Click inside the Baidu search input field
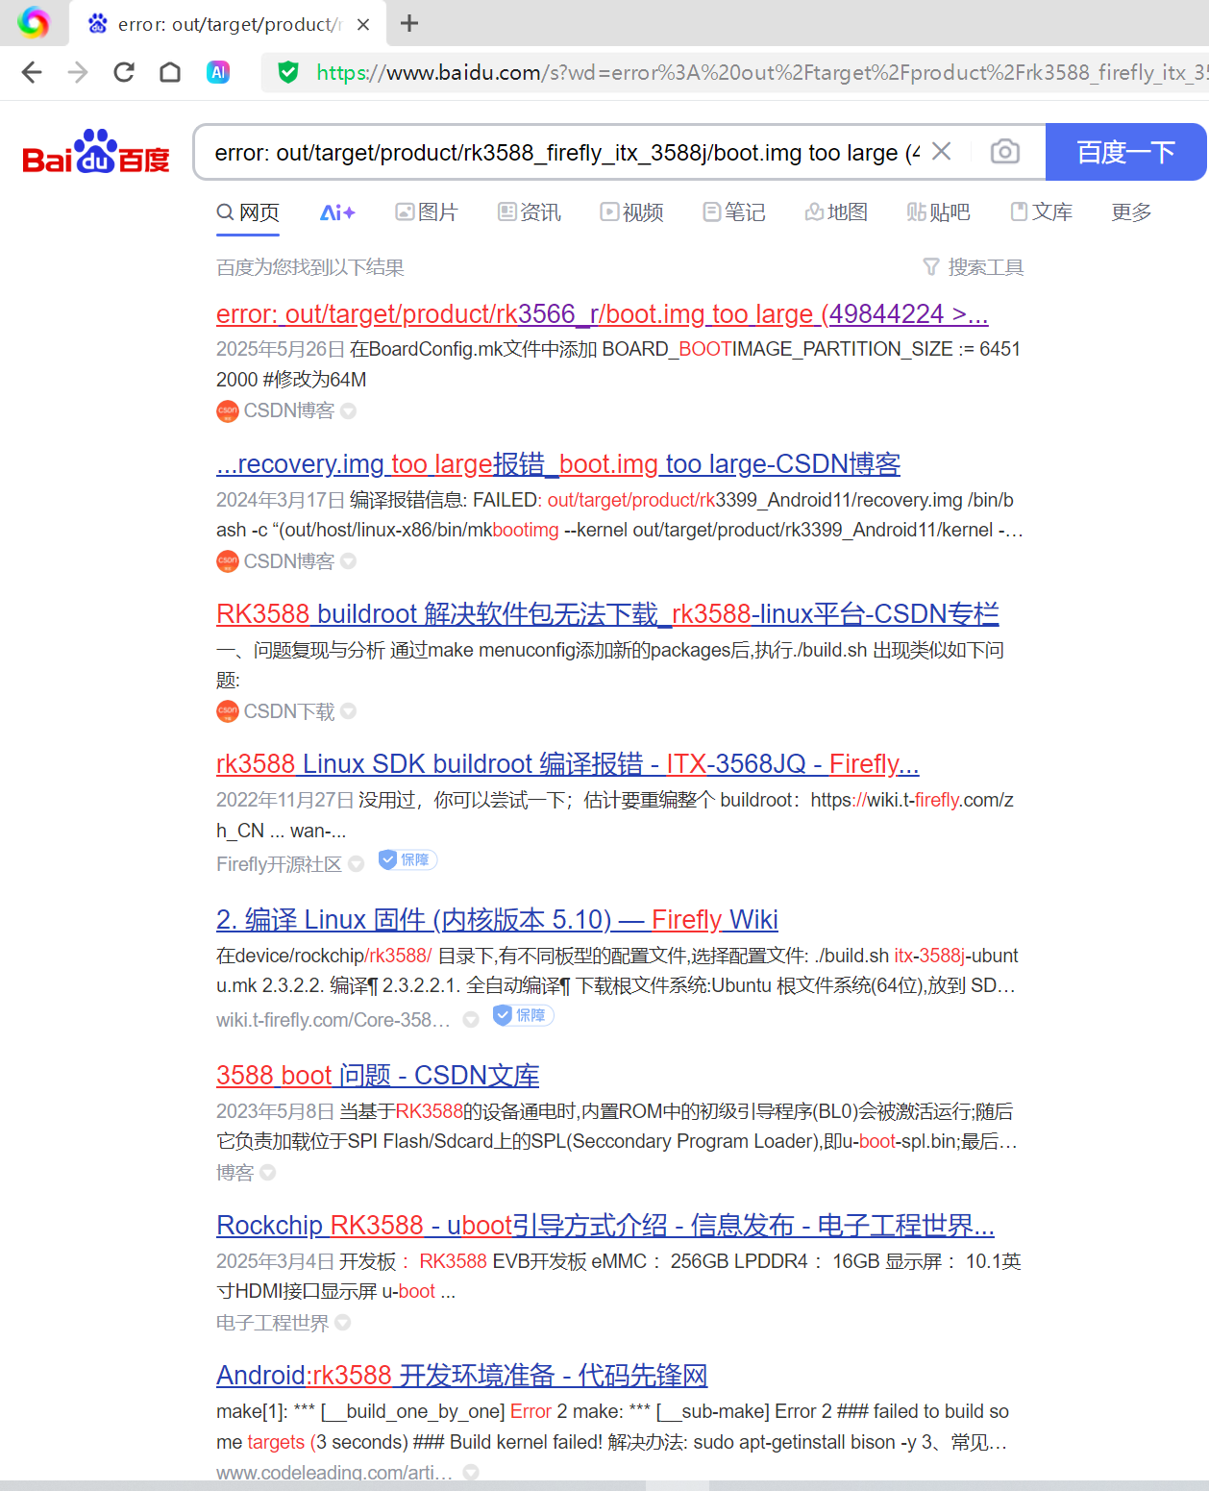Screen dimensions: 1209x1491 567,152
